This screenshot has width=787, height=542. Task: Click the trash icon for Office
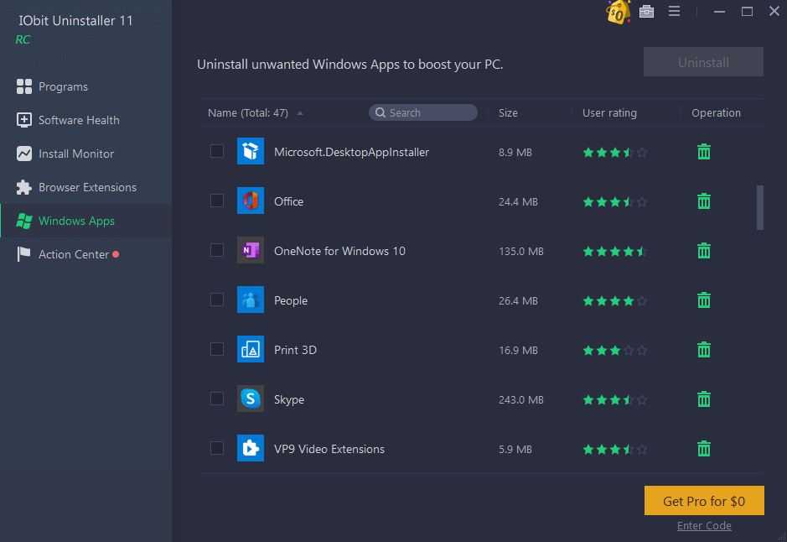click(704, 201)
